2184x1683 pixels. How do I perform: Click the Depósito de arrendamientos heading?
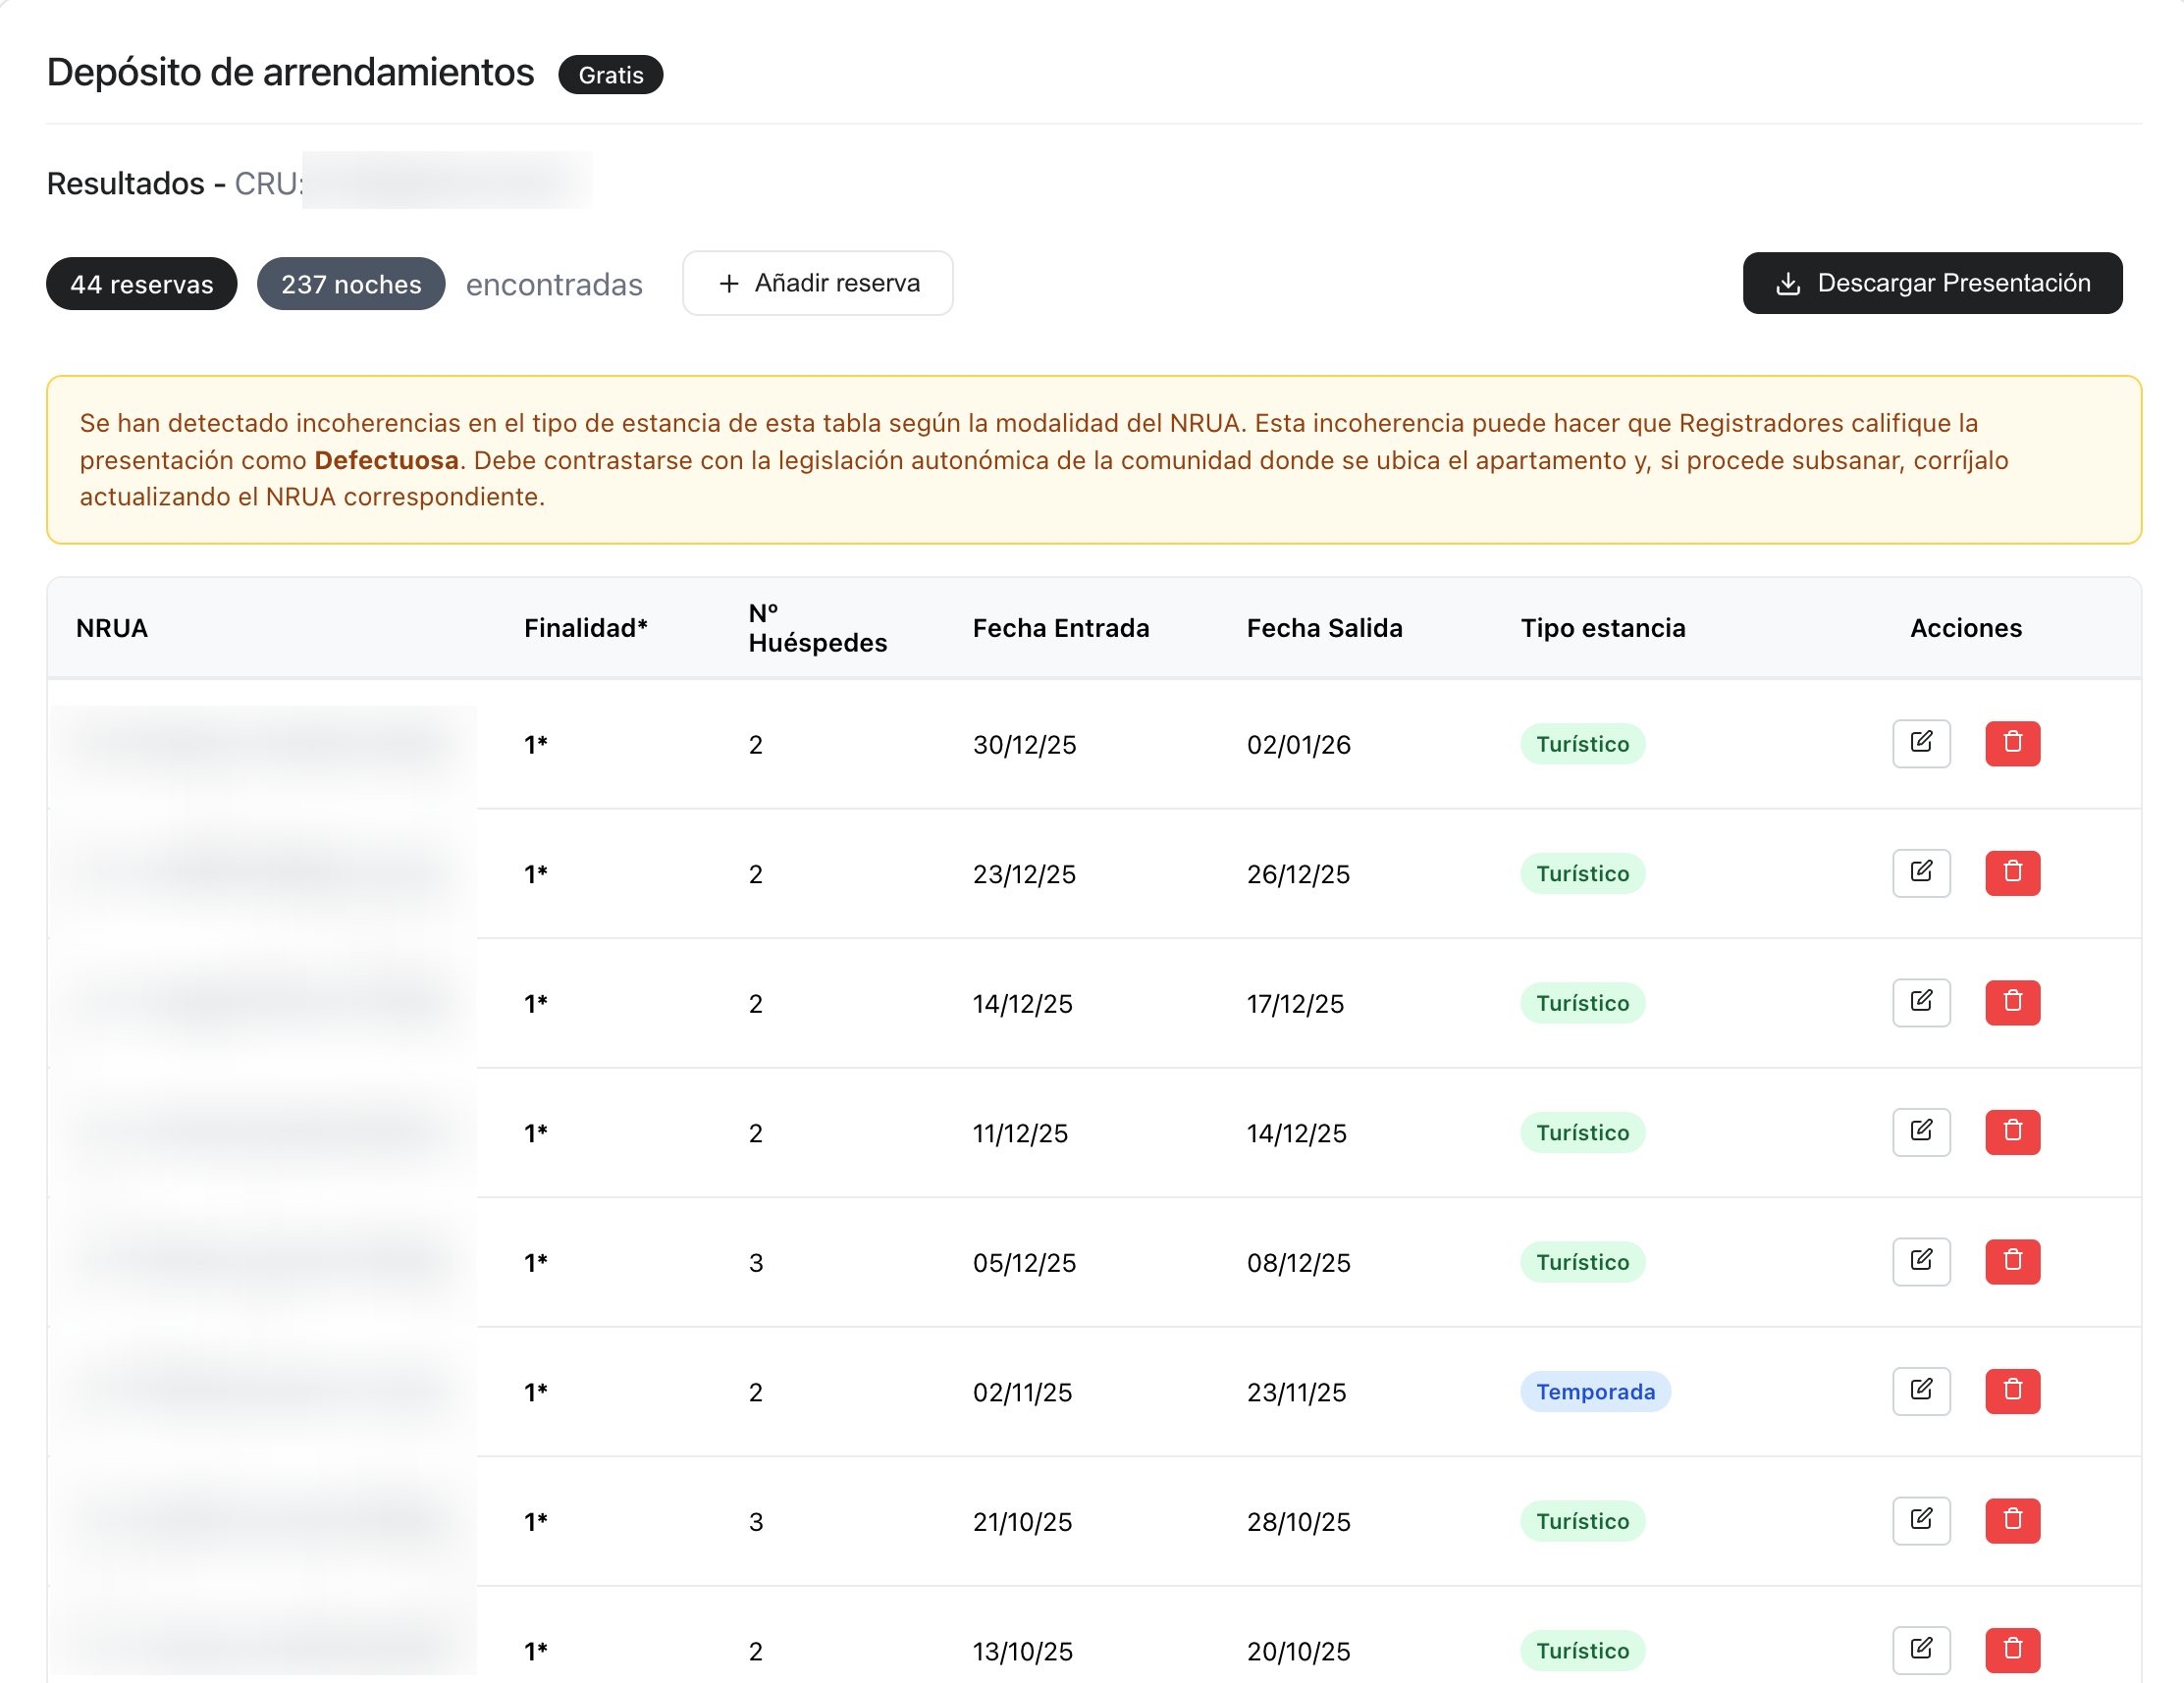pos(290,73)
